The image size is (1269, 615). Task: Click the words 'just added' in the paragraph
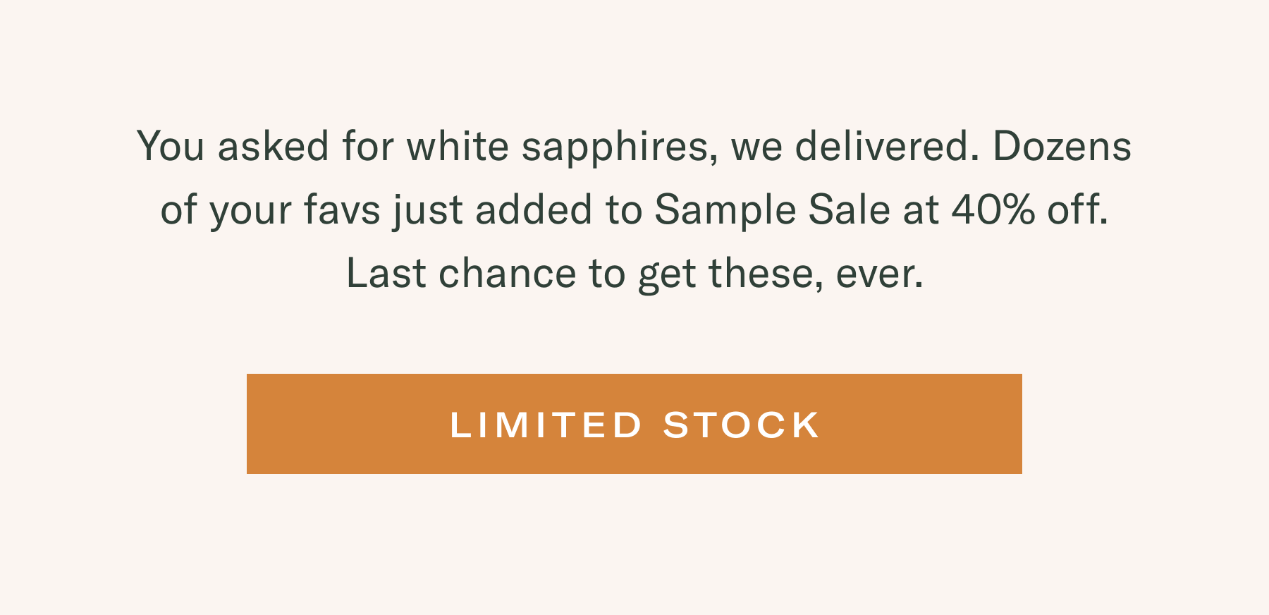493,210
